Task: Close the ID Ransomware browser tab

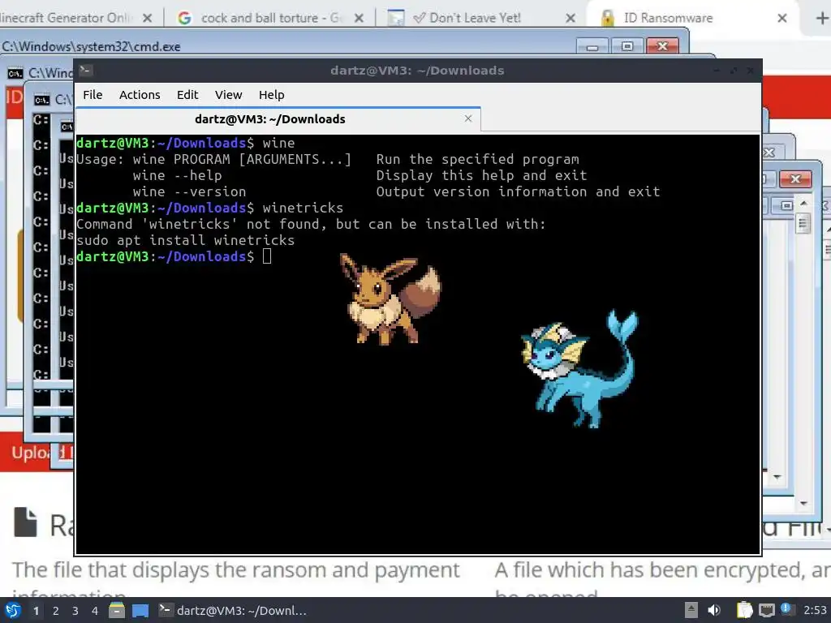Action: point(781,18)
